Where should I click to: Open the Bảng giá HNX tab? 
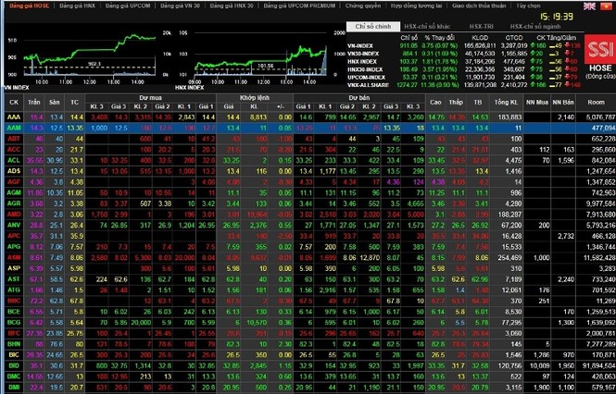(x=78, y=6)
